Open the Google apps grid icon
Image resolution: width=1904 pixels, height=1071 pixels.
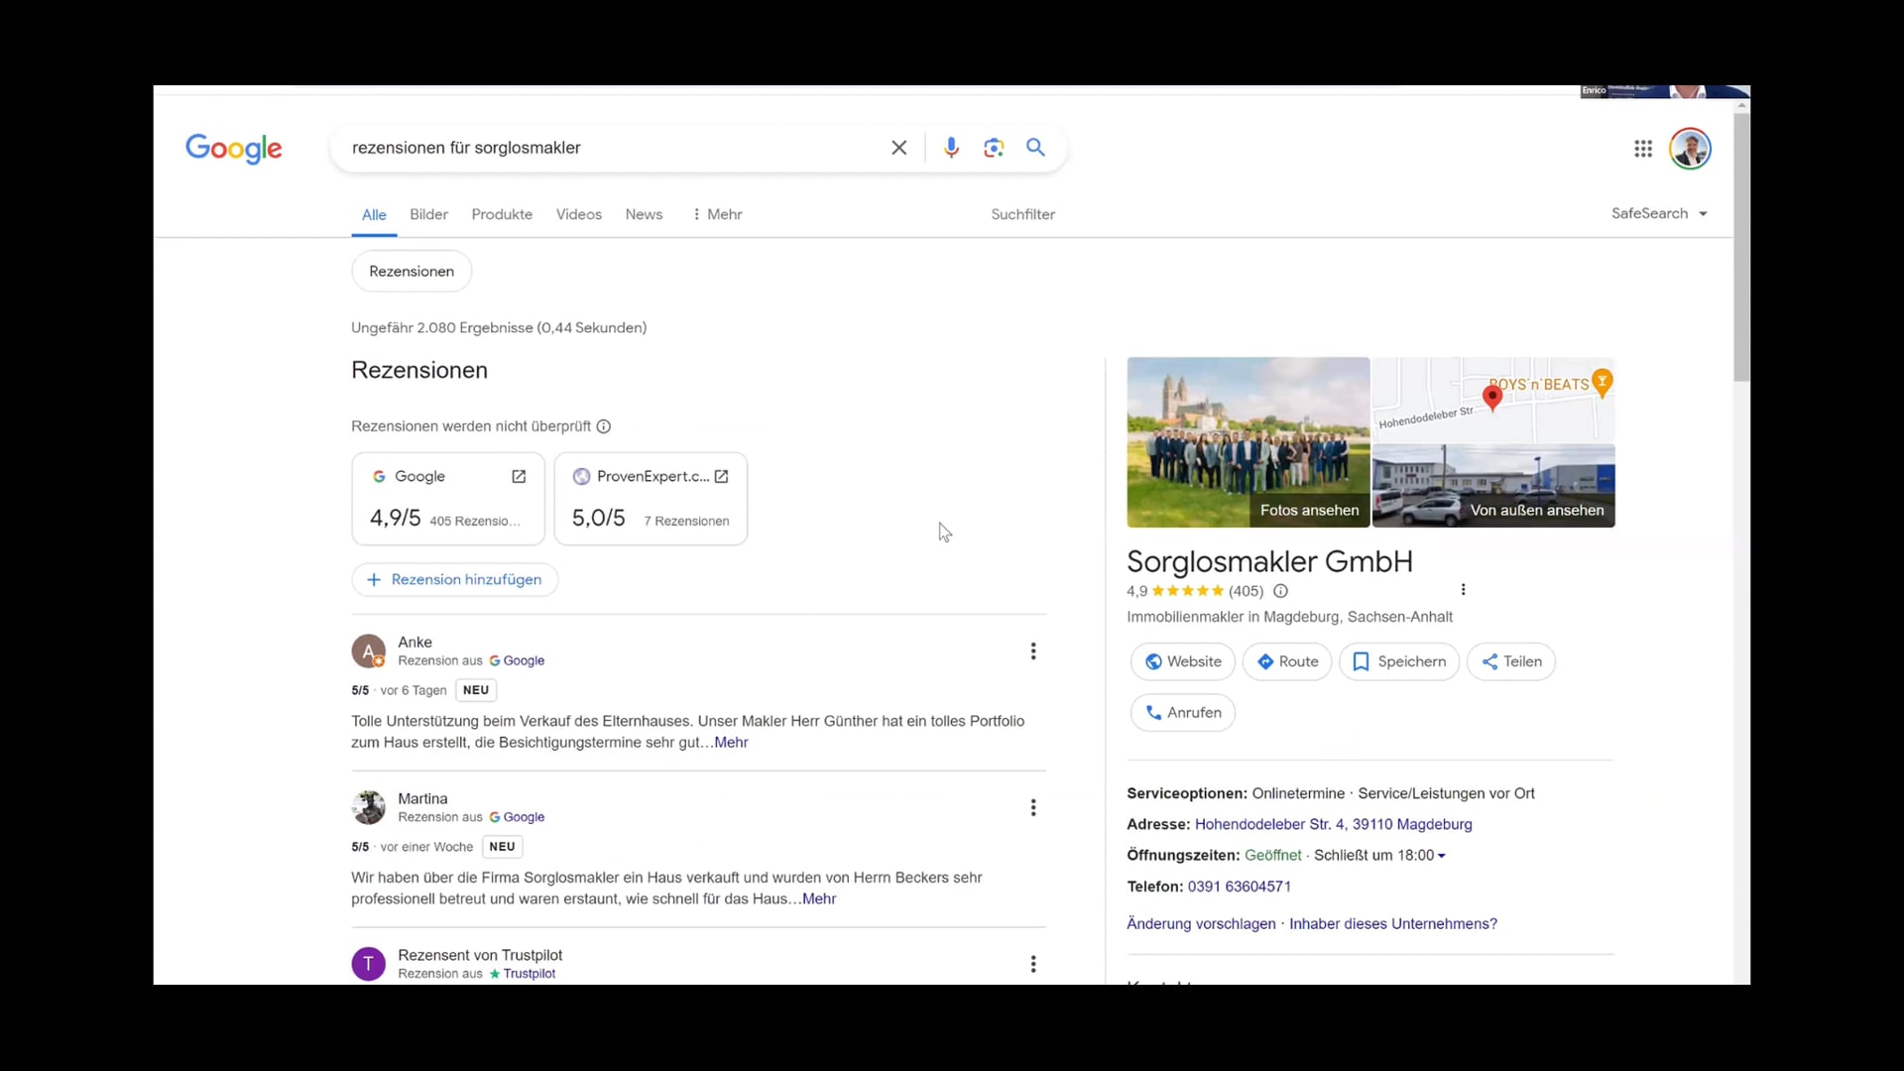1643,149
